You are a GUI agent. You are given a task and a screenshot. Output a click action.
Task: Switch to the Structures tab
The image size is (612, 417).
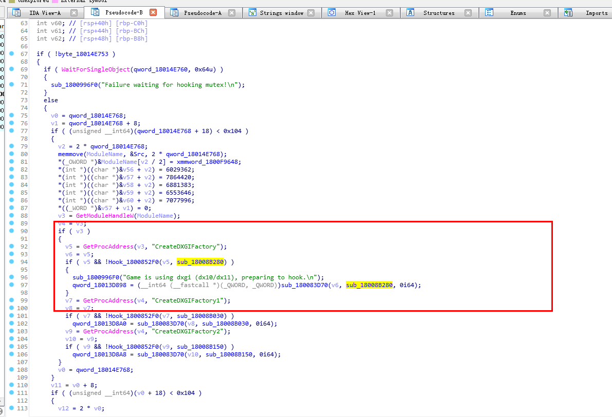439,13
